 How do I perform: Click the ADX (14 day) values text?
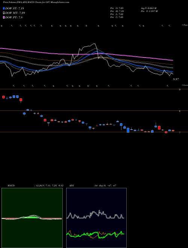click(105, 185)
